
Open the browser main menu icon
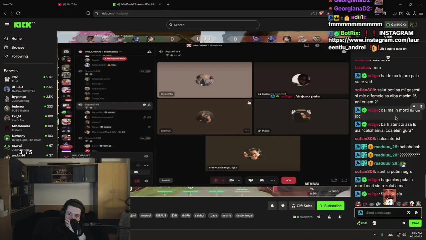tap(421, 13)
